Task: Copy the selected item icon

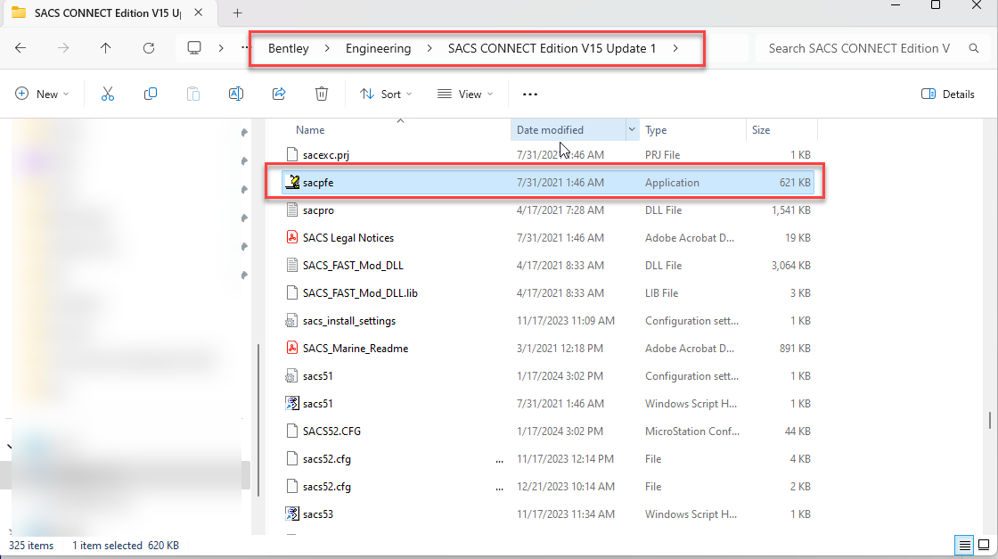Action: point(151,95)
